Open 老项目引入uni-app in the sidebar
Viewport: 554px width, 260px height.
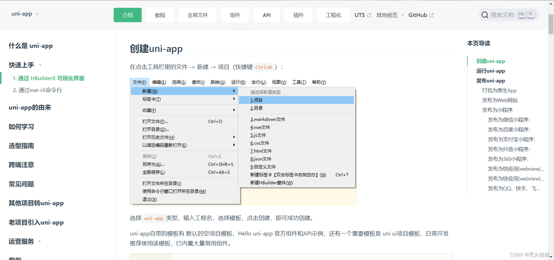(x=36, y=223)
